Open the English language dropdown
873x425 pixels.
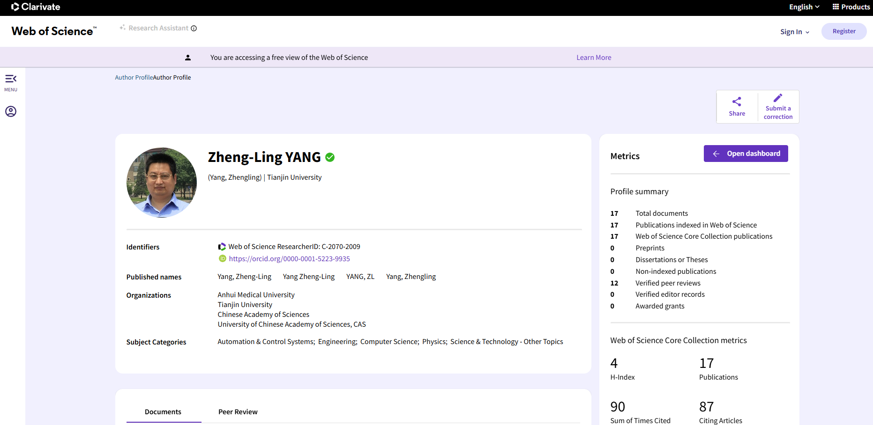coord(803,7)
